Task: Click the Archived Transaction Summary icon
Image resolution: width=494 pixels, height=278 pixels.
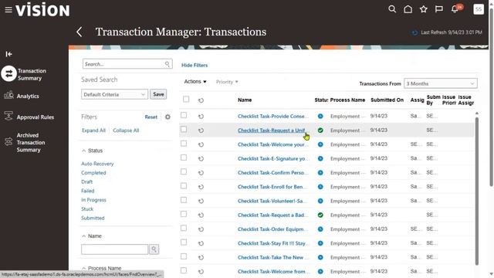Action: [x=8, y=142]
